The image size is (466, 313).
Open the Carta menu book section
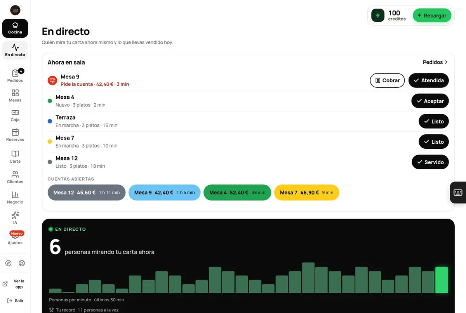pos(15,156)
